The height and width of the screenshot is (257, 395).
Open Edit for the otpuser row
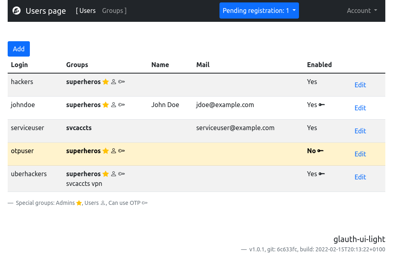point(360,154)
